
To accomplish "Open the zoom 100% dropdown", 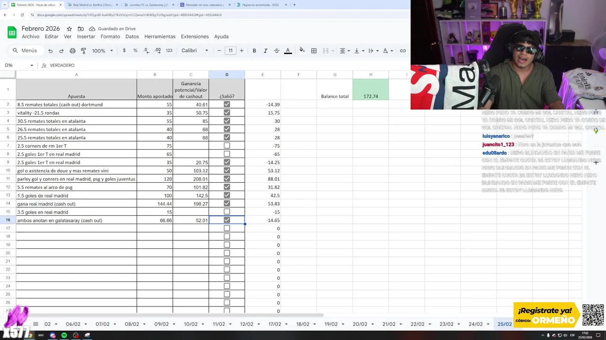I will tap(103, 51).
